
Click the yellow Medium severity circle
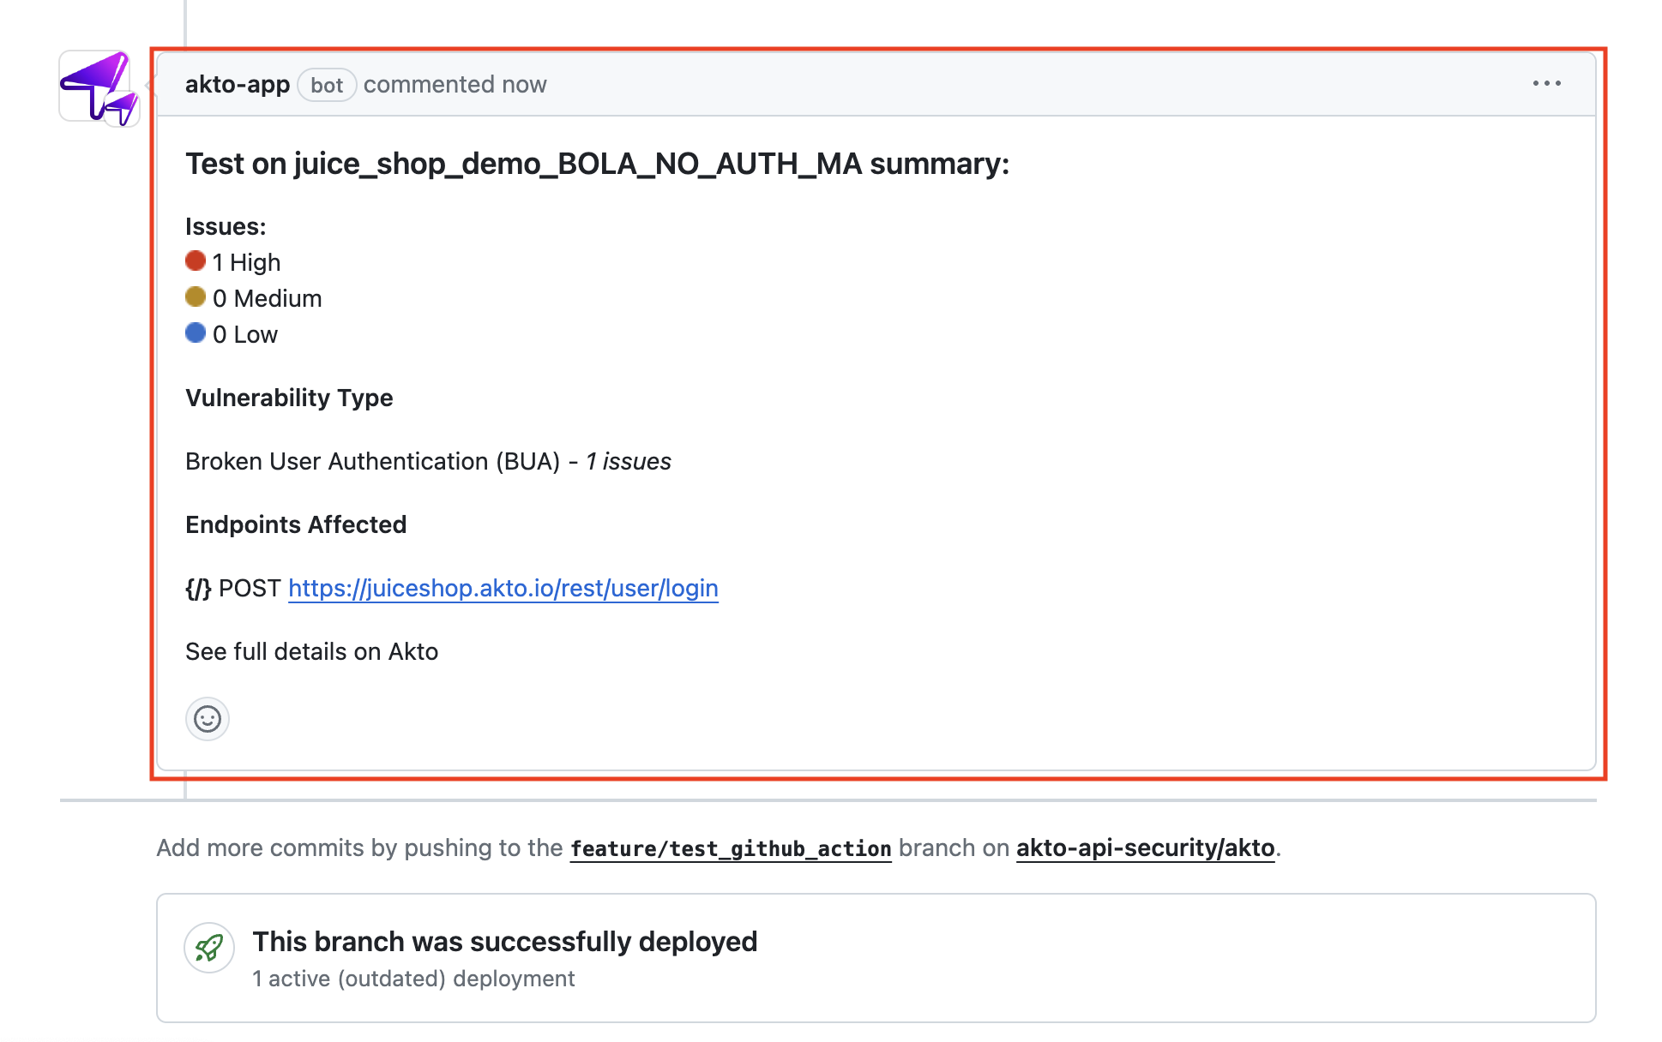[x=196, y=296]
